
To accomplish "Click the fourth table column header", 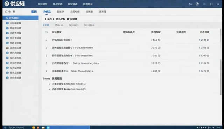I will (x=181, y=32).
